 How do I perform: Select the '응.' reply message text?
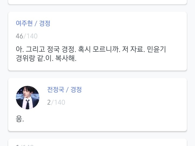click(x=20, y=119)
